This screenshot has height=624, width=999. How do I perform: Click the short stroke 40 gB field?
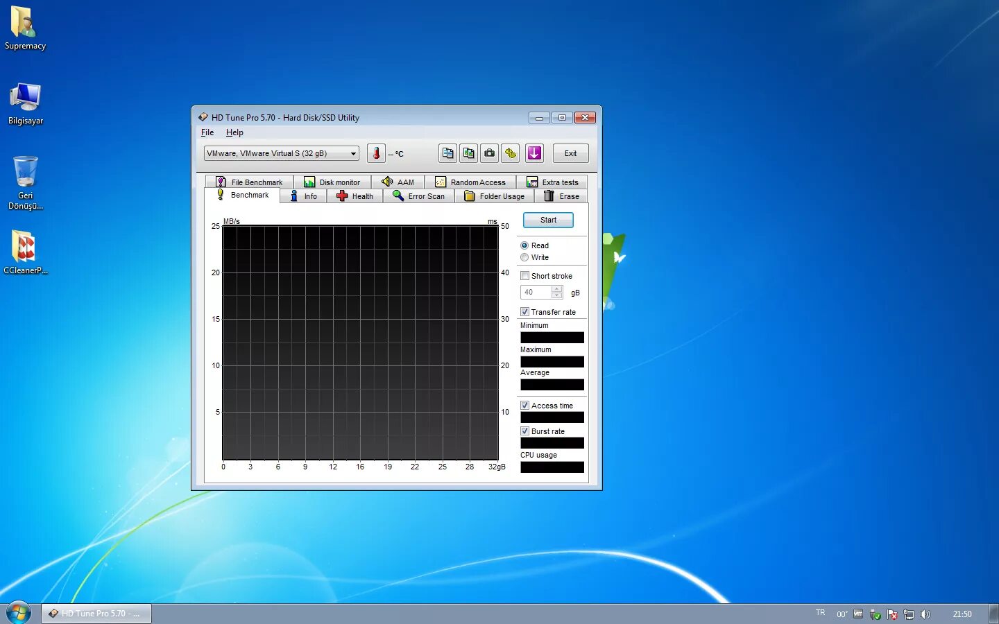[x=536, y=292]
